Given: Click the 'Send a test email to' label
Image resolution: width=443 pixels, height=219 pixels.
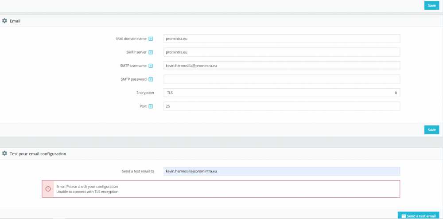Looking at the screenshot, I should point(138,171).
